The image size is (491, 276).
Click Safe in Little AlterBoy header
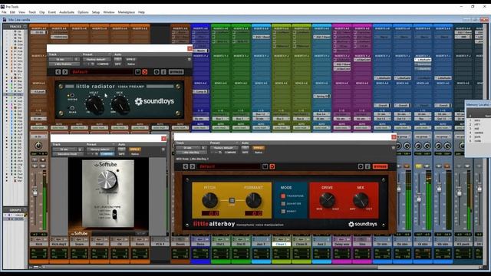pyautogui.click(x=245, y=153)
